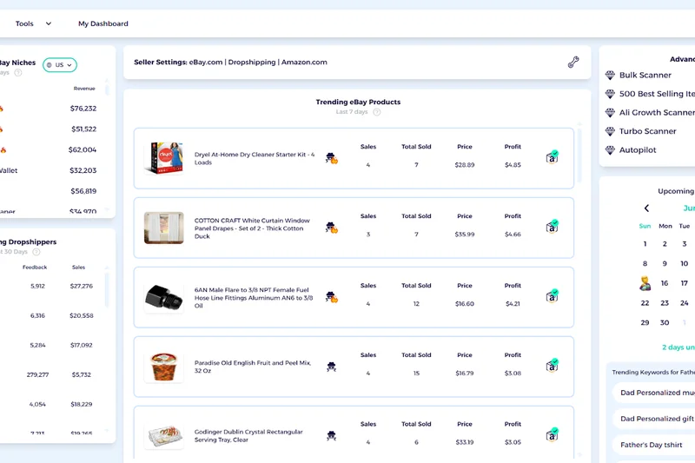The height and width of the screenshot is (463, 695).
Task: Click the Dryel Starter Kit product thumbnail
Action: click(163, 158)
